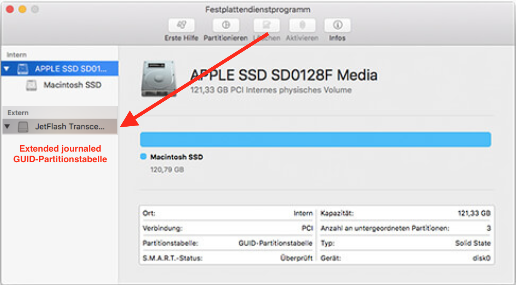
Task: Click the Typ: label
Action: (x=327, y=243)
